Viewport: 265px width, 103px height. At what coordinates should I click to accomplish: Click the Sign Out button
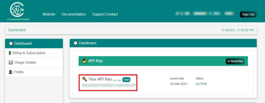(248, 14)
